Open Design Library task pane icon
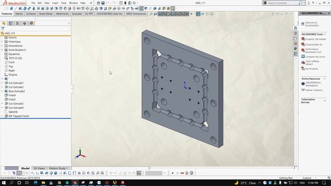Screen dimensions: 331x186 click(295, 33)
